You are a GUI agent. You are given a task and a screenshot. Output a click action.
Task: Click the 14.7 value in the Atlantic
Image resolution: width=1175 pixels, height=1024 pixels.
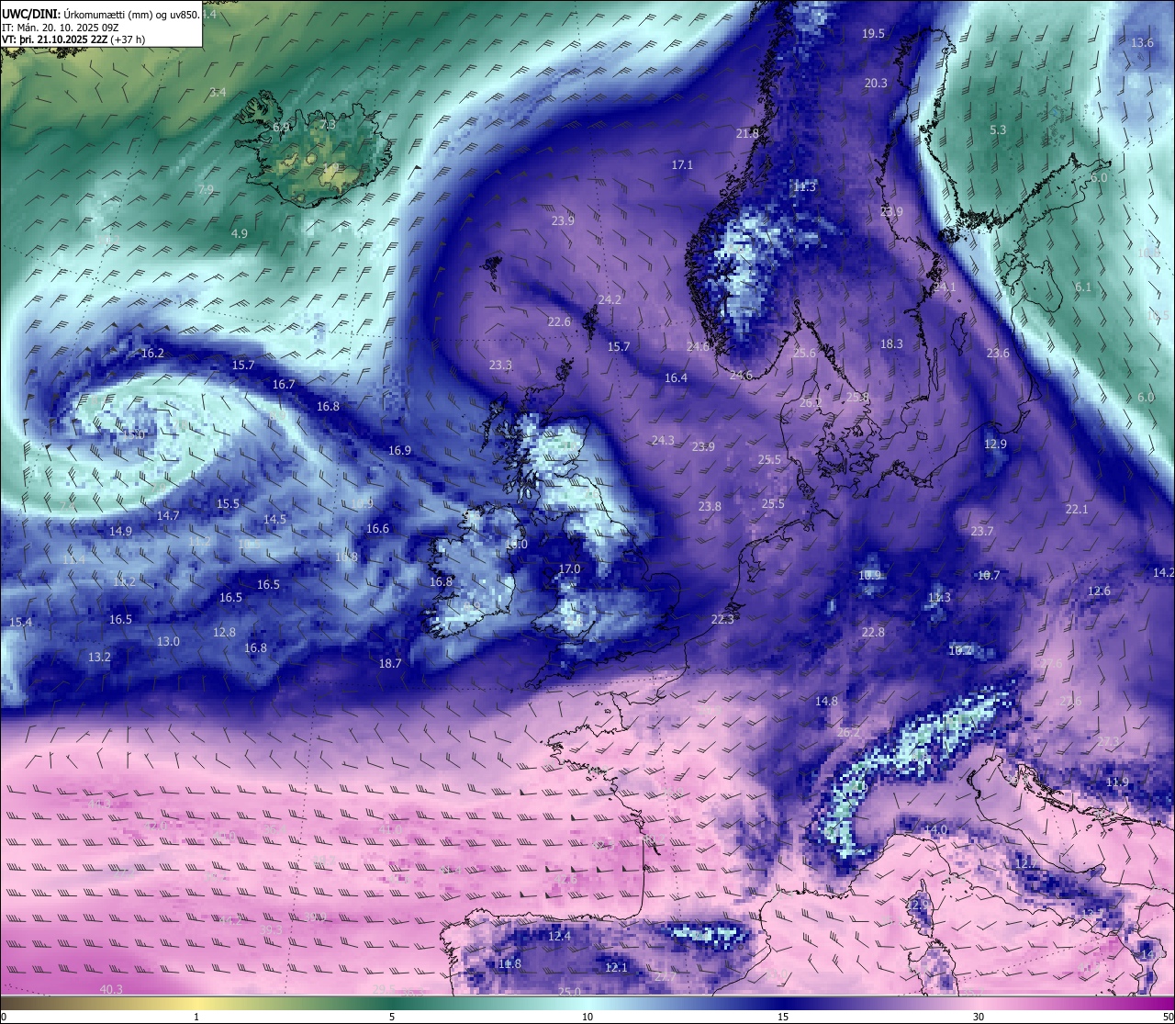tap(168, 515)
